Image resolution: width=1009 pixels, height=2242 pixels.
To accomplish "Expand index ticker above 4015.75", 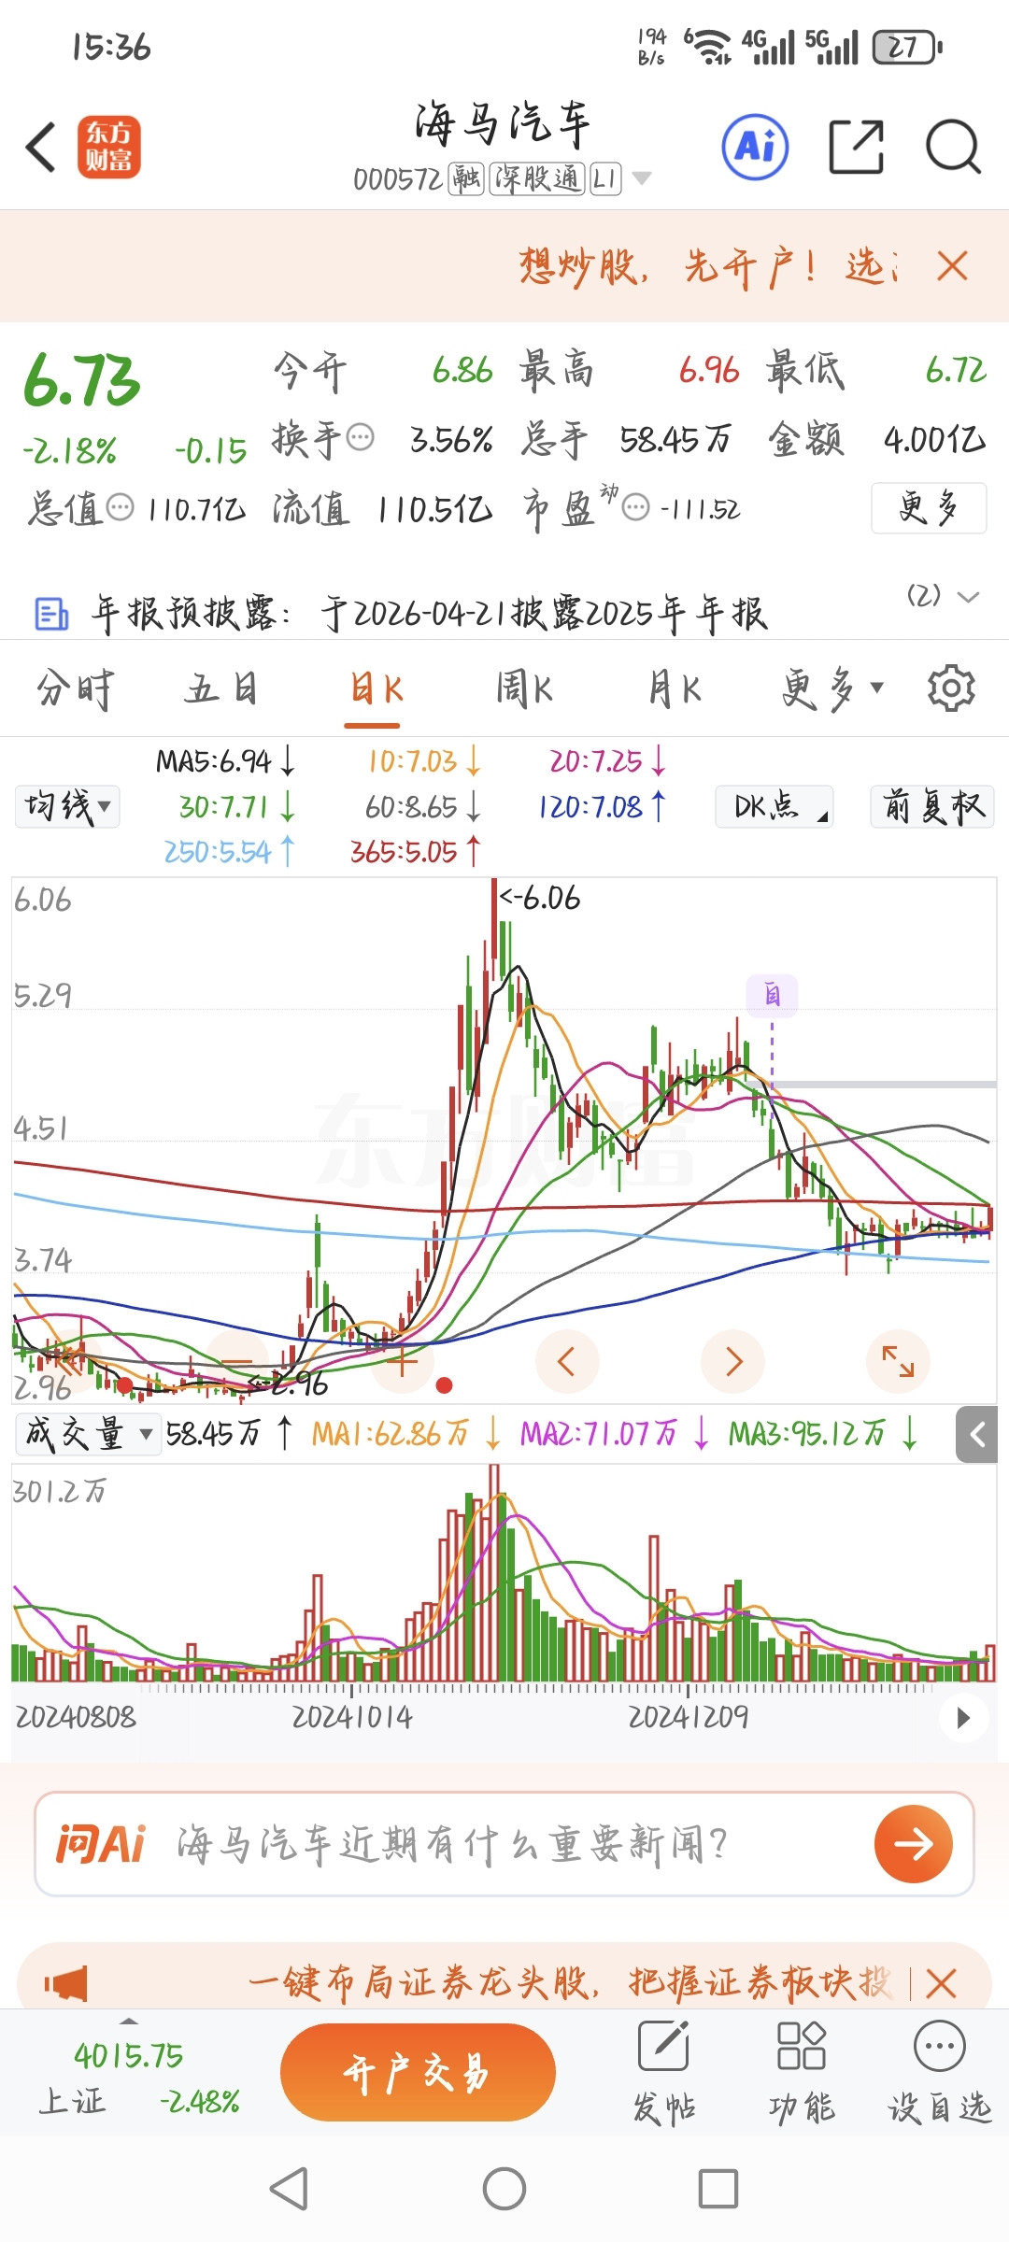I will click(129, 2021).
